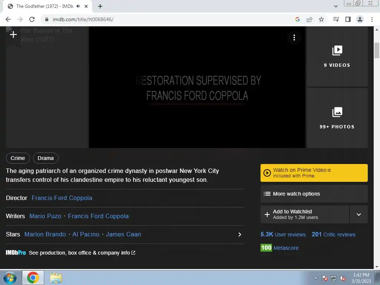The height and width of the screenshot is (285, 380).
Task: Click Add to Watchlist button
Action: click(305, 214)
